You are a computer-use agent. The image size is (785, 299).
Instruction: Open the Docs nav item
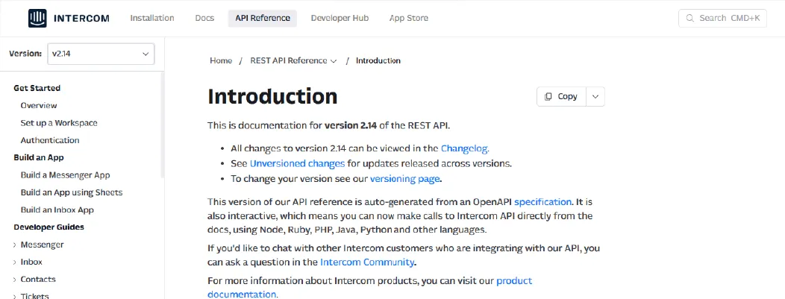[204, 18]
